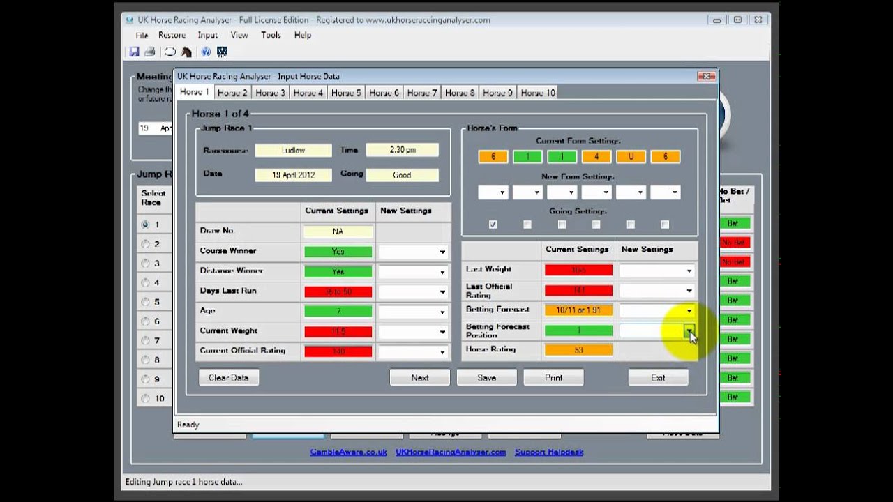Open the Support Helpdesk link
Image resolution: width=893 pixels, height=502 pixels.
pos(549,452)
